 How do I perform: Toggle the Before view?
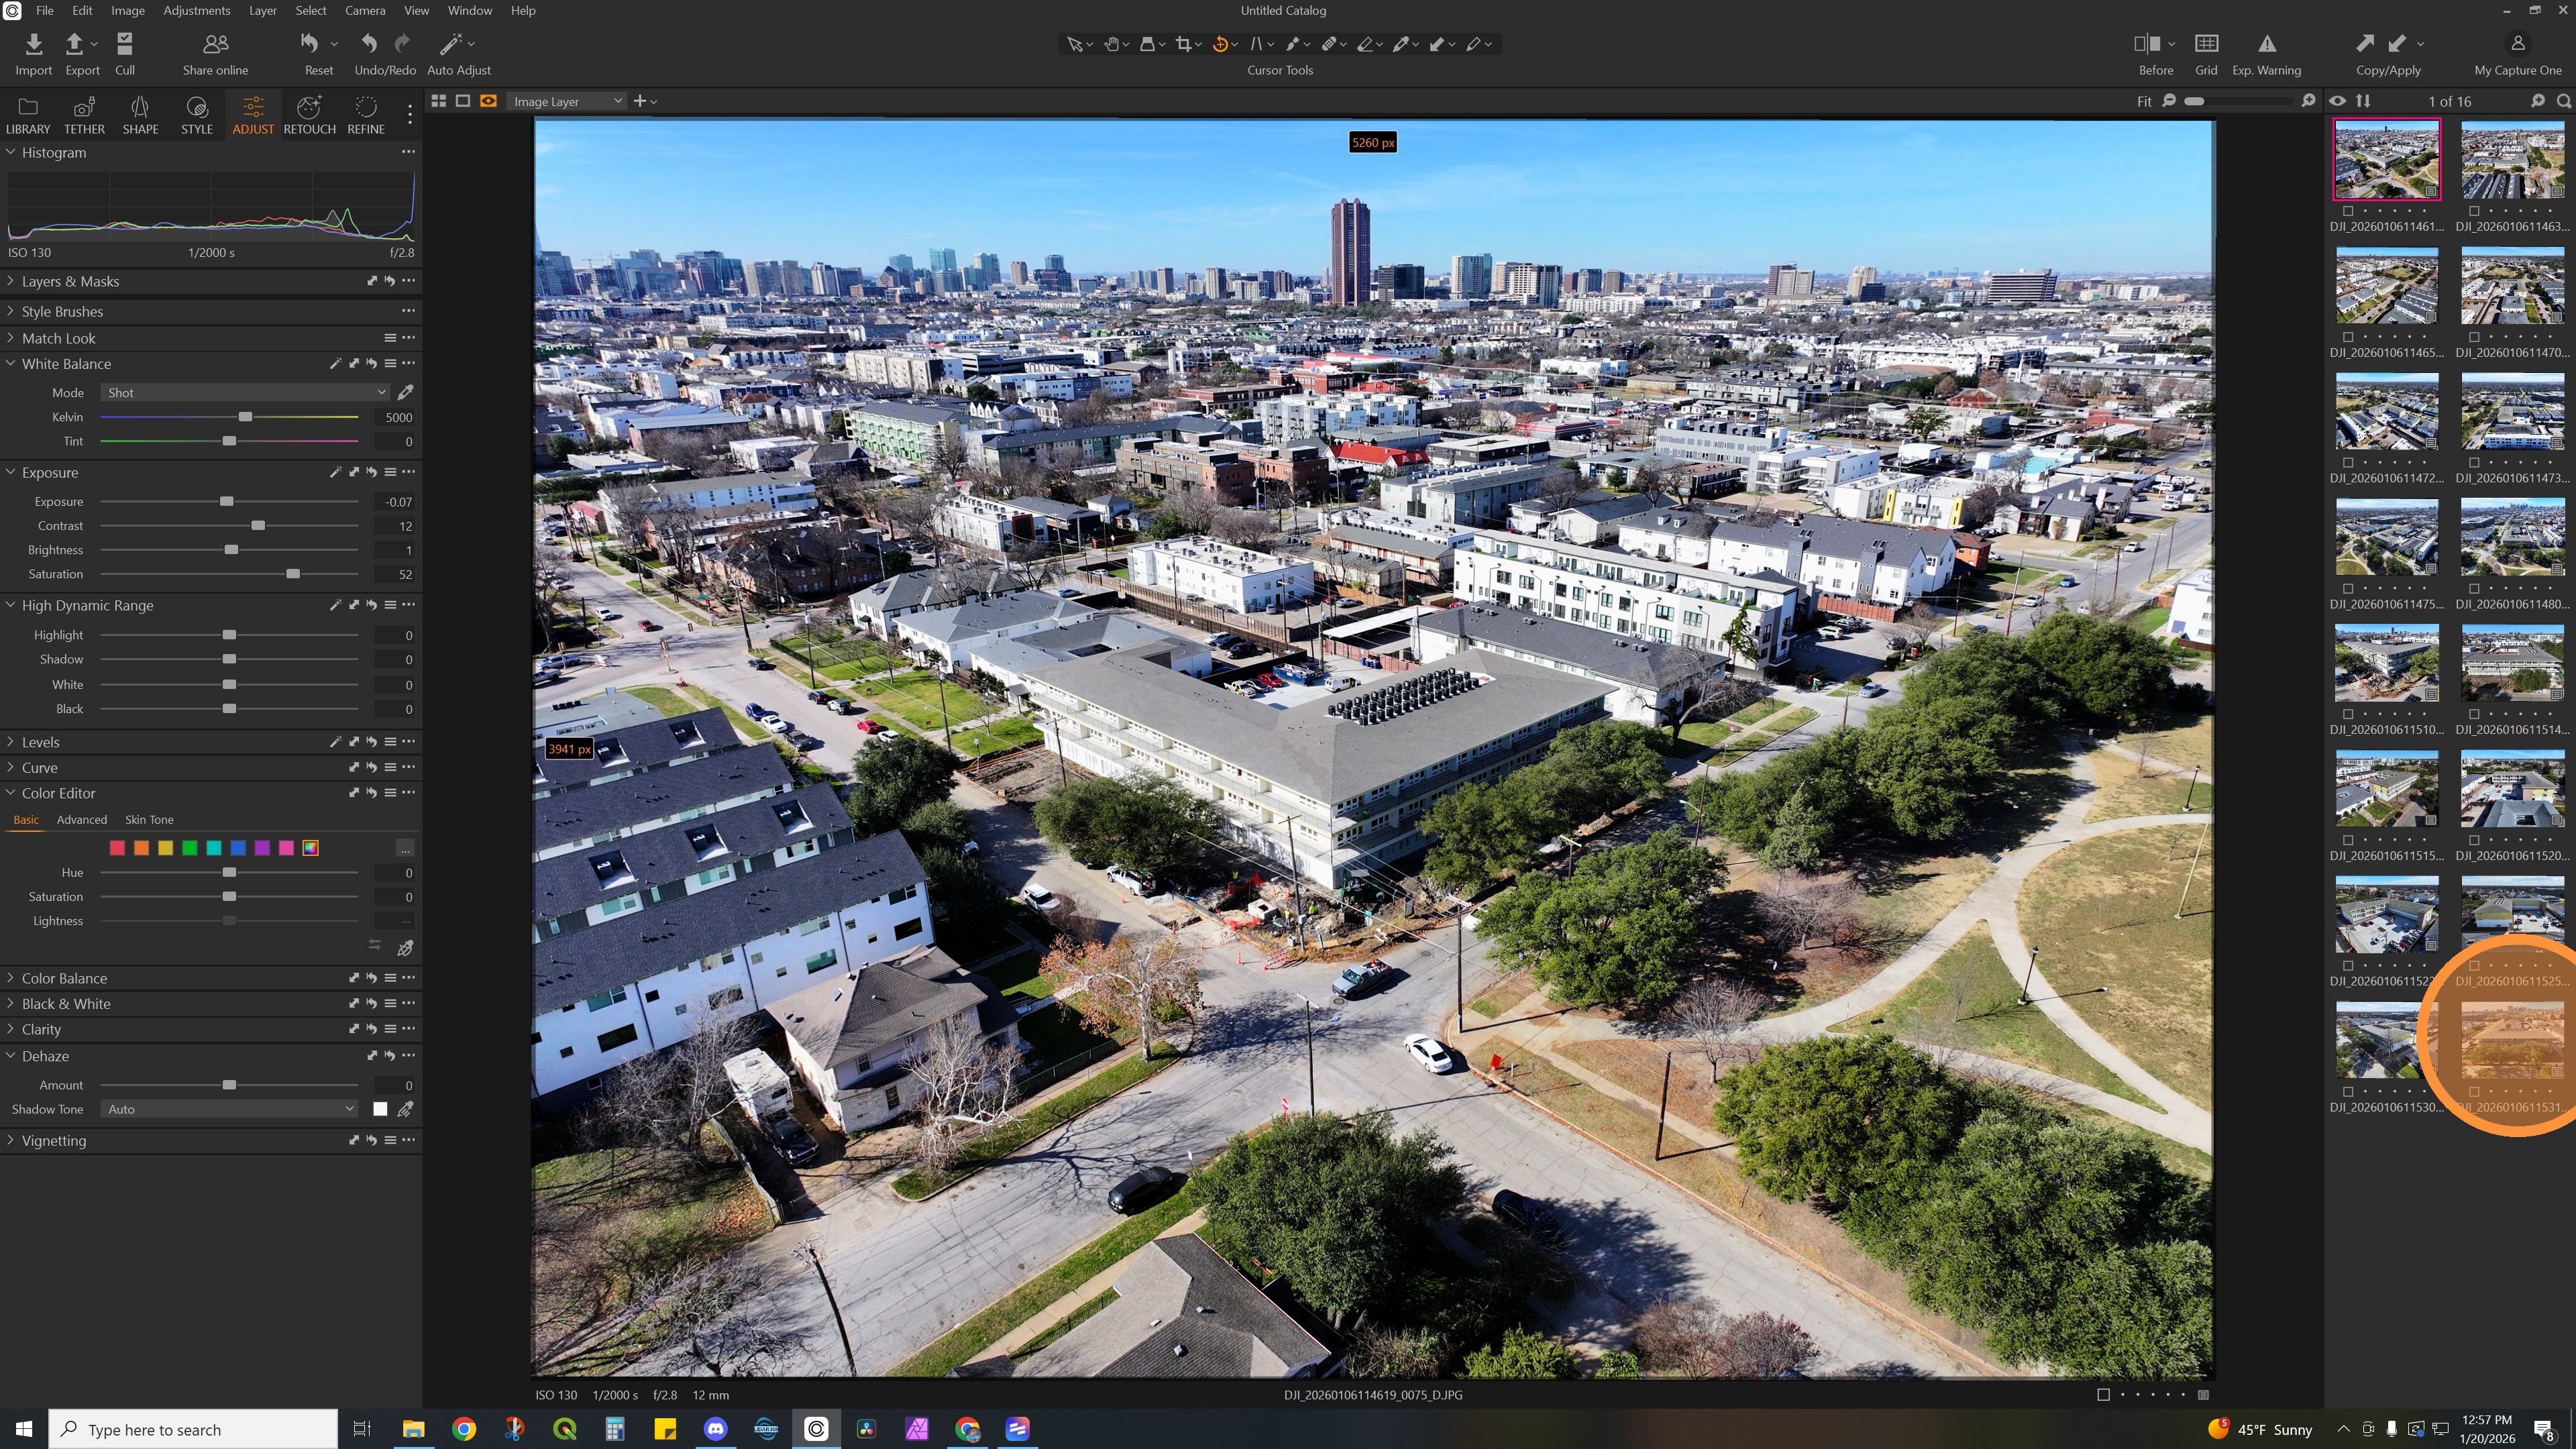coord(2146,44)
